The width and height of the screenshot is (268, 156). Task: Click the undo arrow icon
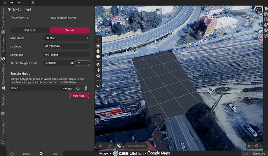tap(12, 3)
